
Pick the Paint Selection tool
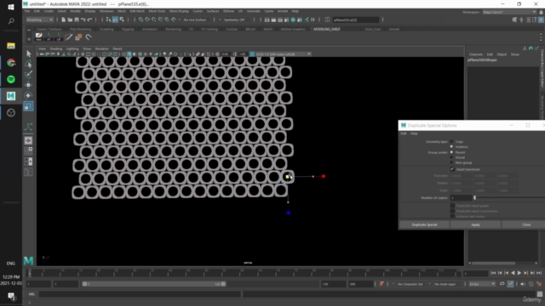coord(28,75)
